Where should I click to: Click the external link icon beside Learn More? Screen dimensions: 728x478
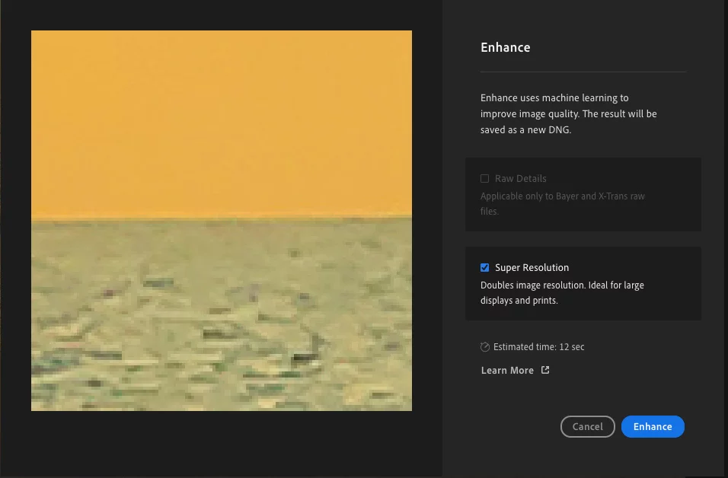pyautogui.click(x=545, y=371)
